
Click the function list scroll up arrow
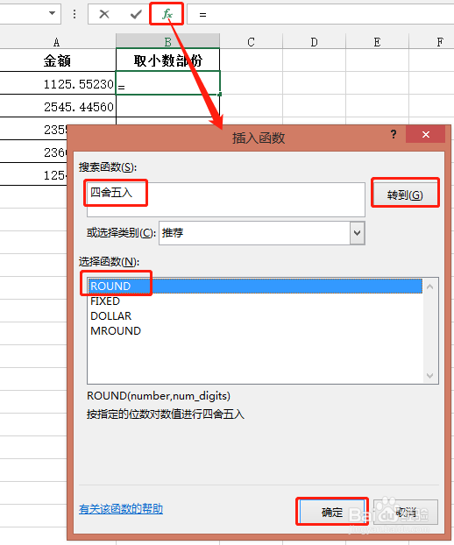point(430,287)
